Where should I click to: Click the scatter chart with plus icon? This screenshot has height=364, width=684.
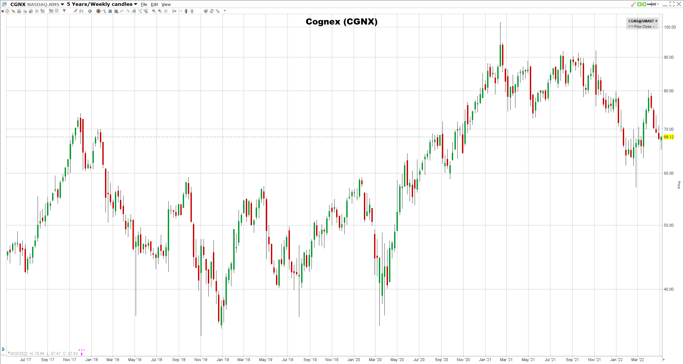[x=42, y=11]
